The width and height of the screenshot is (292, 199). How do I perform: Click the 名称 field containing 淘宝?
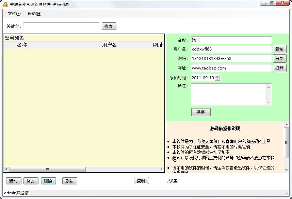click(x=231, y=40)
